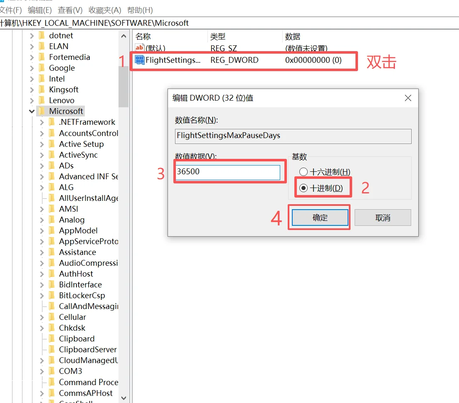This screenshot has width=459, height=403.
Task: Select the AppServiceProto tree item
Action: 89,242
